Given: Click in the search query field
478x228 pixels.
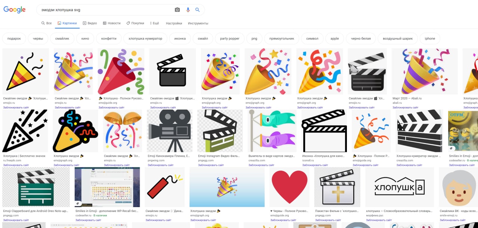Looking at the screenshot, I should coord(105,10).
